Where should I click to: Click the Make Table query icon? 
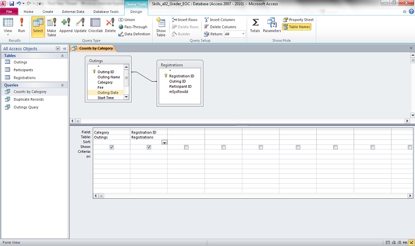click(51, 25)
